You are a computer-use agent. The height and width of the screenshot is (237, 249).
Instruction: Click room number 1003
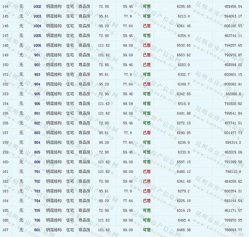pyautogui.click(x=37, y=17)
